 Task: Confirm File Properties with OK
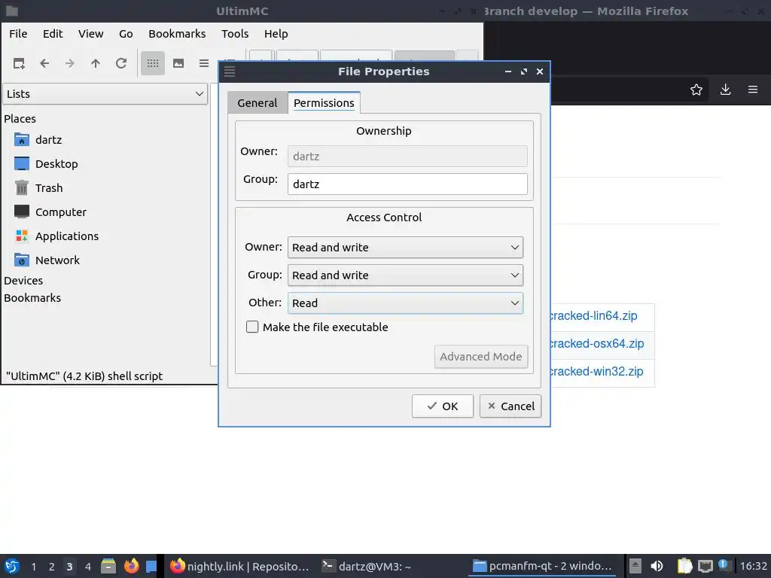click(x=443, y=406)
